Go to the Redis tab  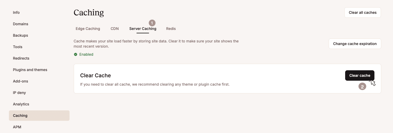(x=171, y=29)
